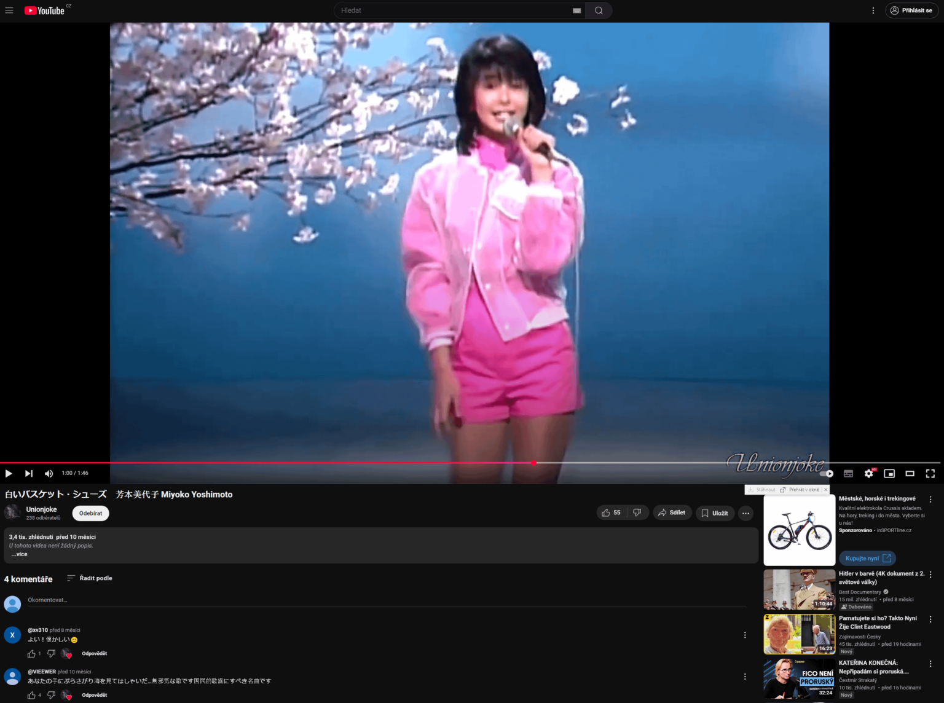Image resolution: width=944 pixels, height=703 pixels.
Task: Open options for Hitler v barvě video
Action: point(930,575)
